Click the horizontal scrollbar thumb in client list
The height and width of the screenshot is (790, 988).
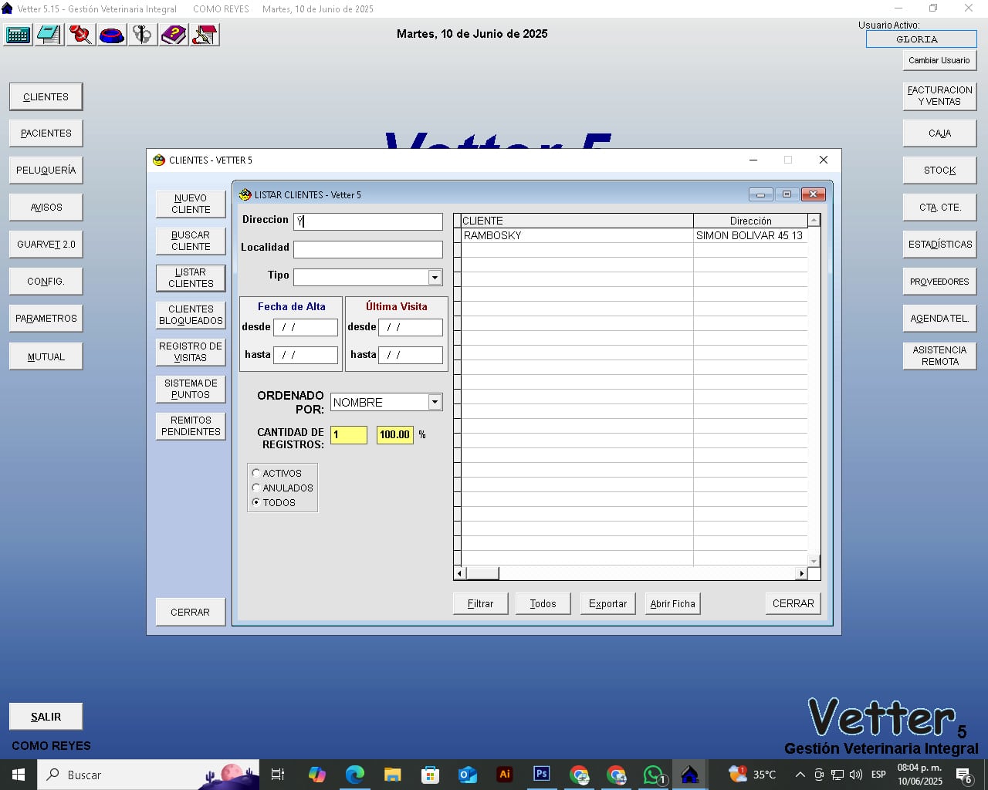coord(482,573)
